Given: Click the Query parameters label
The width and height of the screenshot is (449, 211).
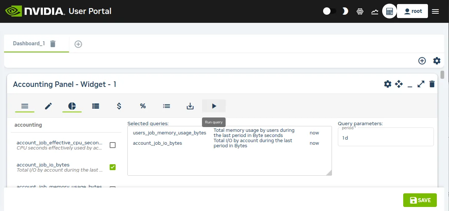Looking at the screenshot, I should pyautogui.click(x=360, y=123).
